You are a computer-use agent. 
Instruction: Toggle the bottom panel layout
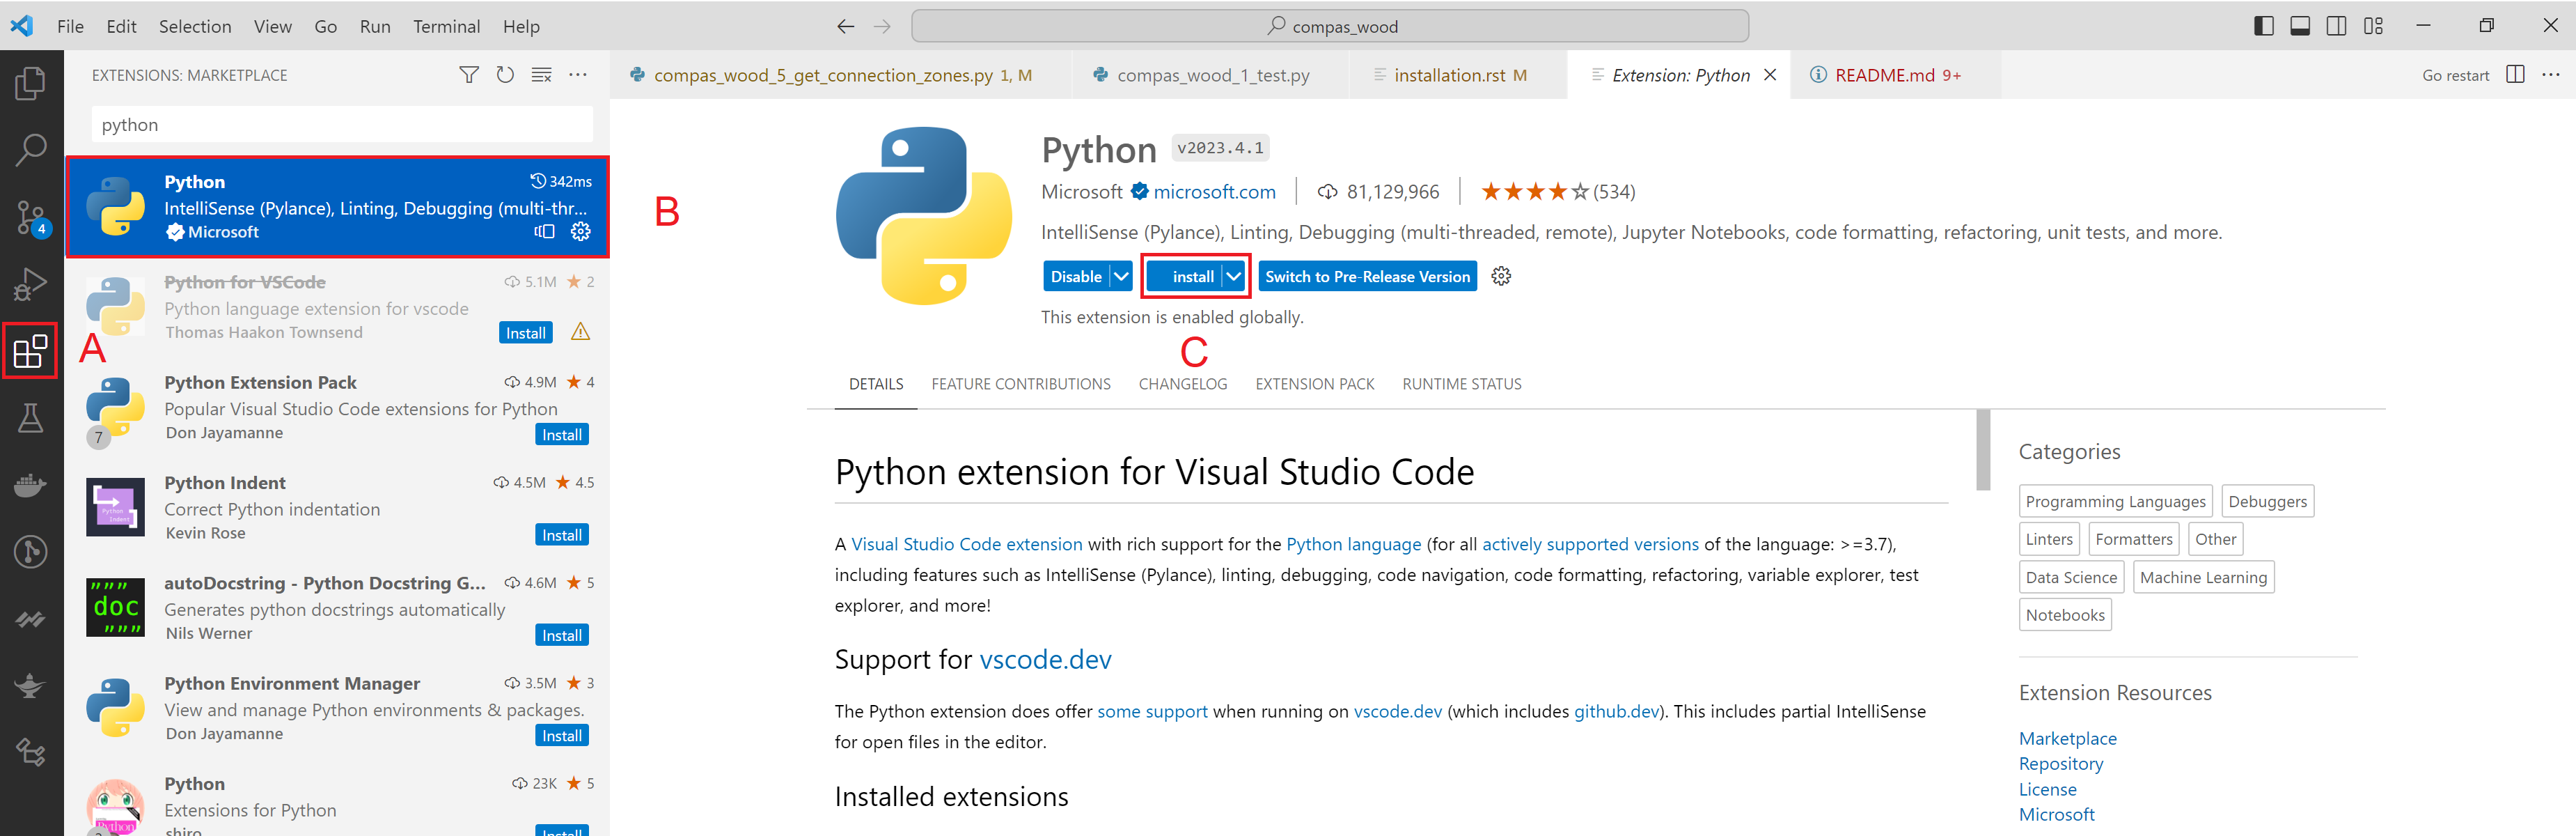2300,26
